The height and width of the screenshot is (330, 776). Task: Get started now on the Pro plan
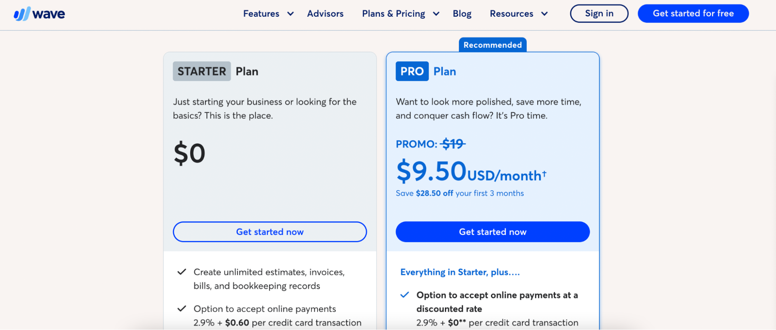(492, 232)
